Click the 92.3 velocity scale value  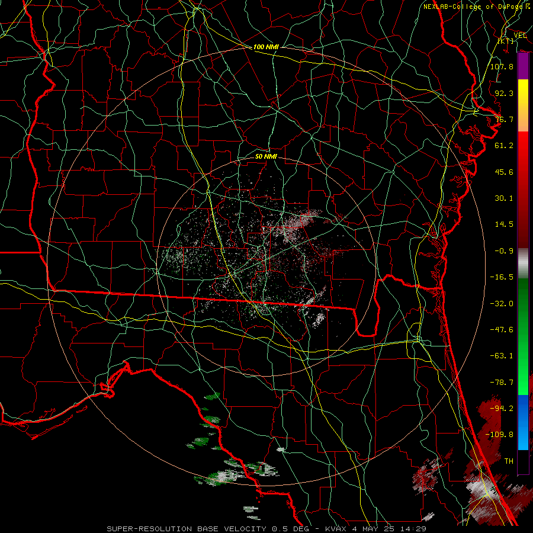pyautogui.click(x=504, y=93)
